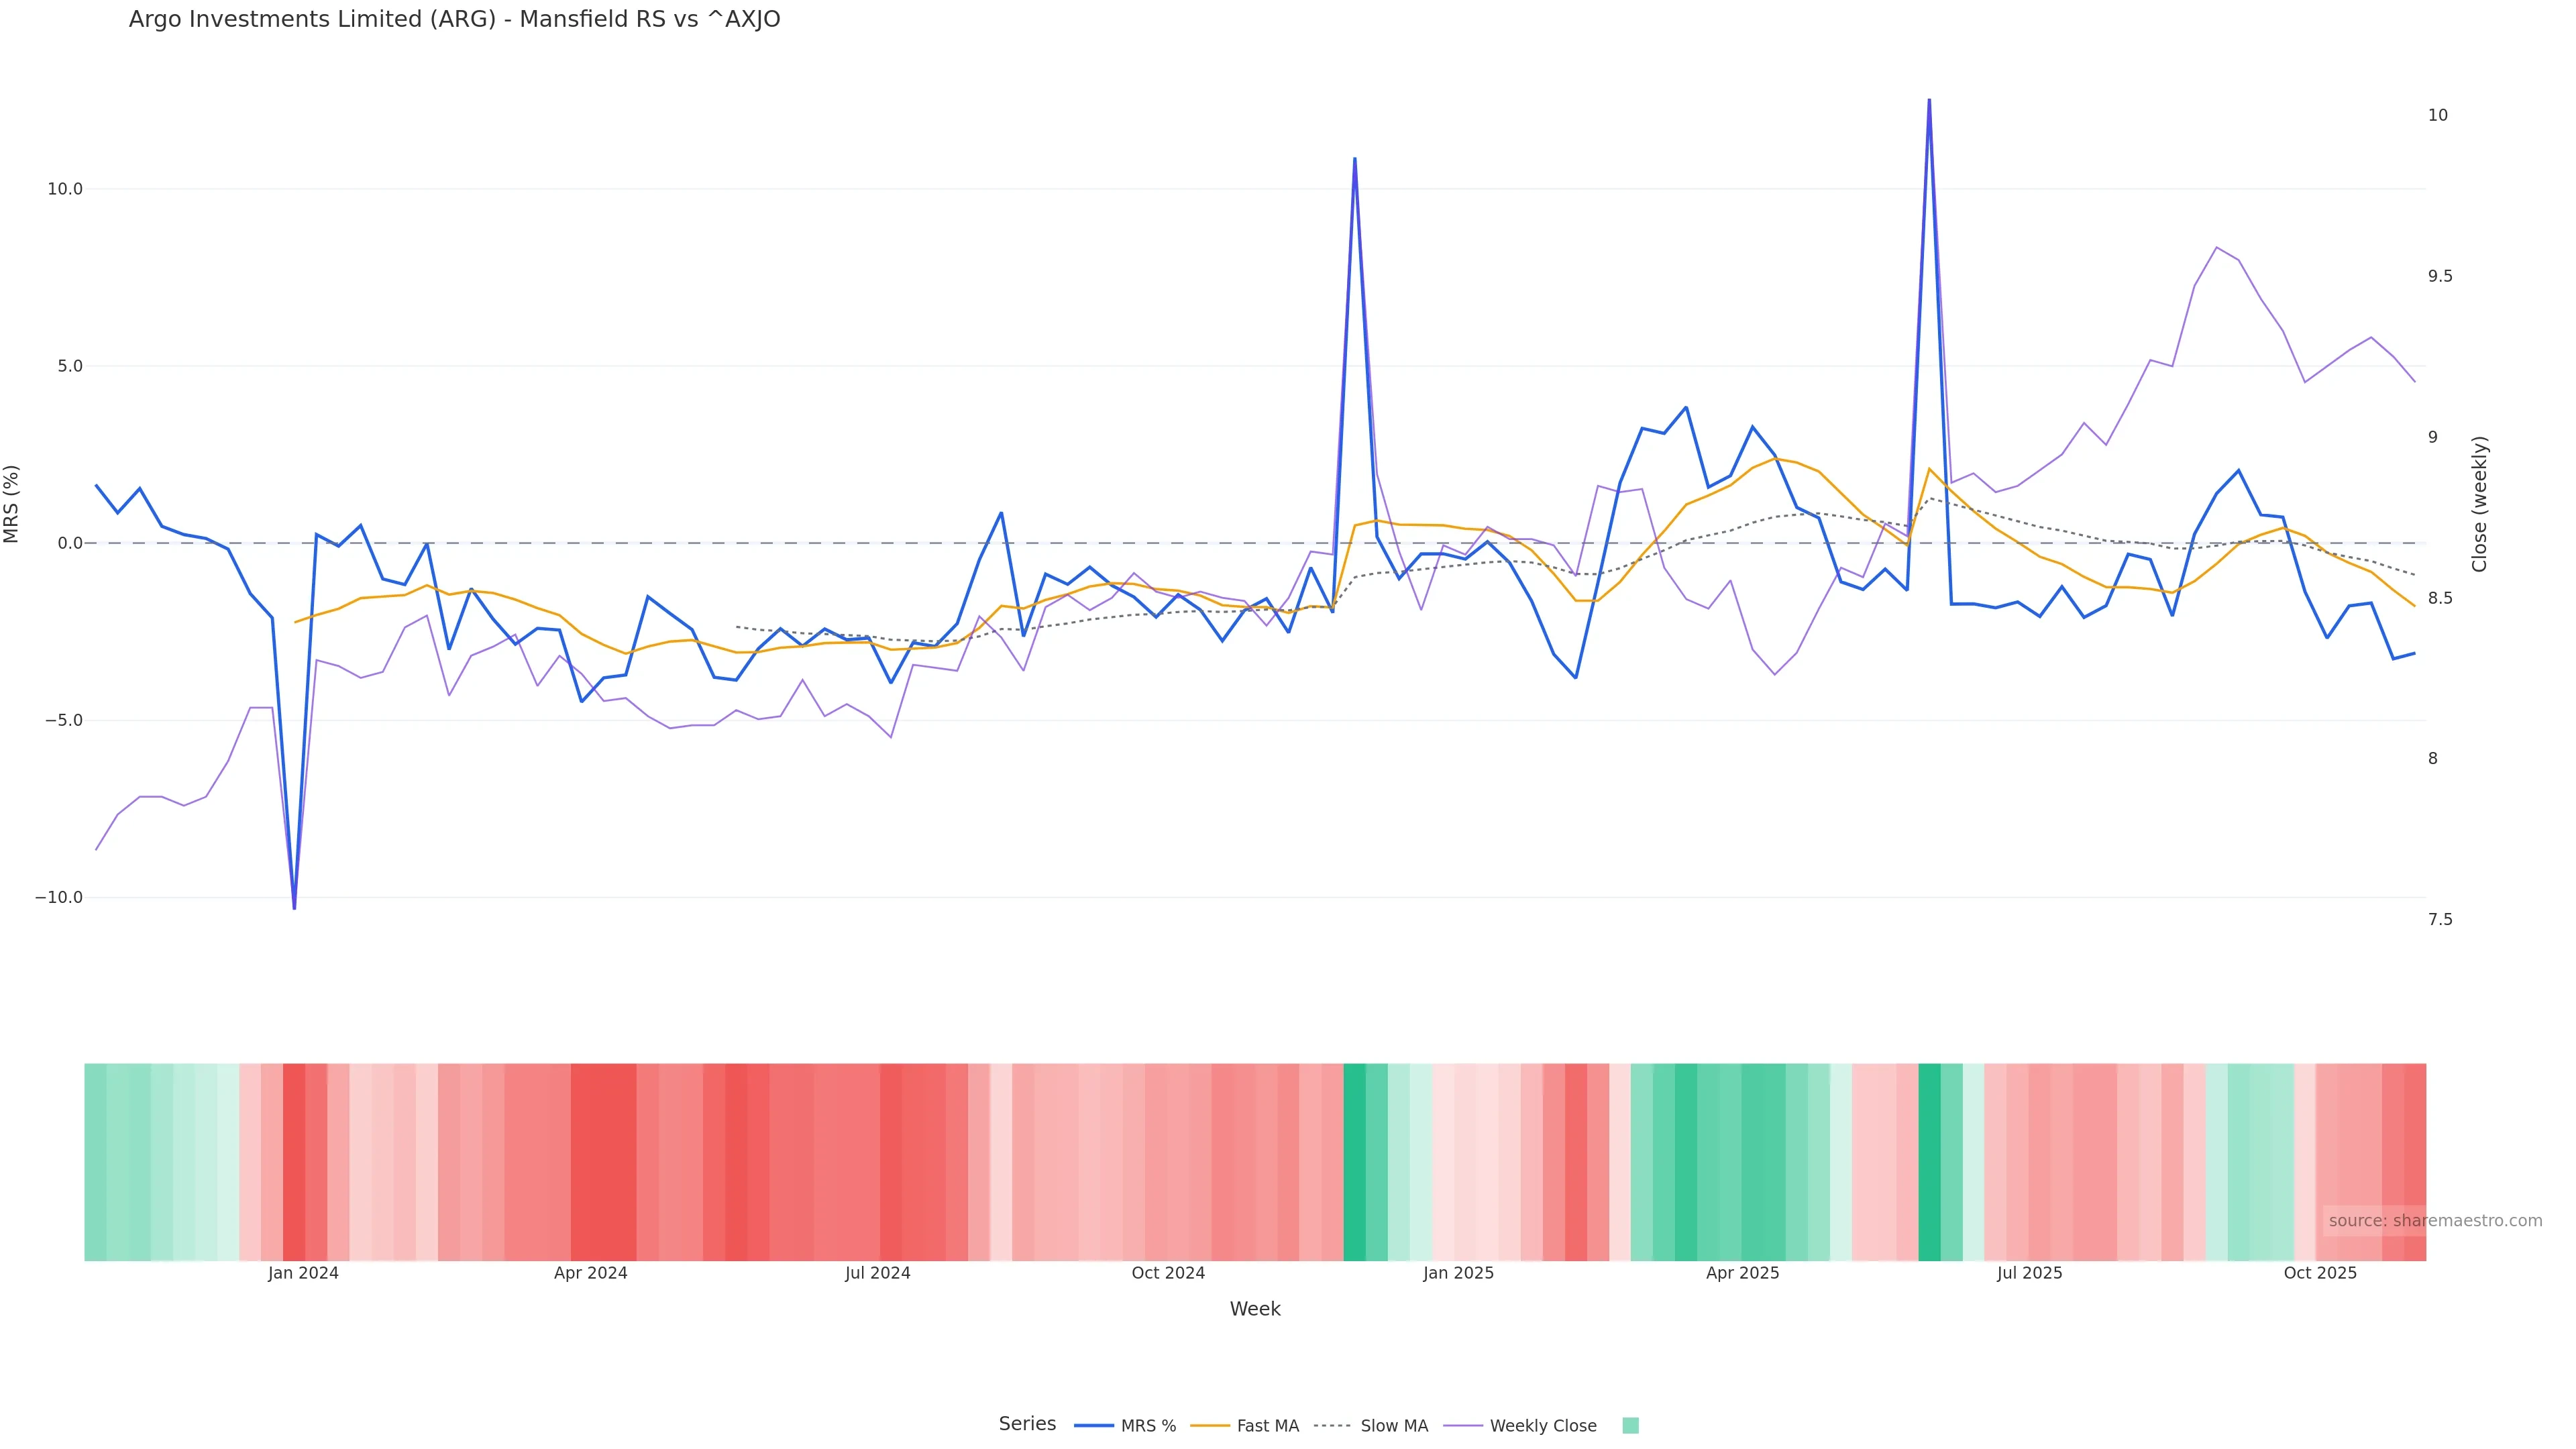
Task: Click the chart title Argo Investments Limited
Action: point(454,19)
